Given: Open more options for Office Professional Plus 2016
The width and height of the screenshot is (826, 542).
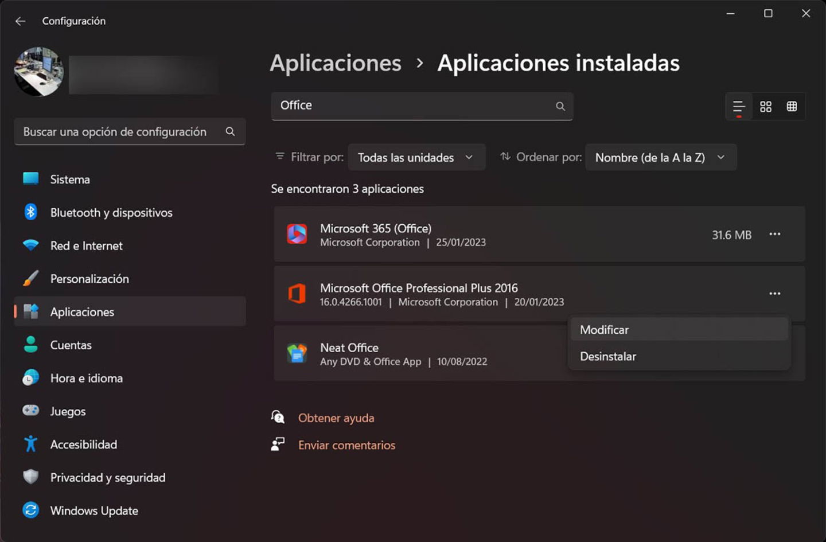Looking at the screenshot, I should pos(775,294).
